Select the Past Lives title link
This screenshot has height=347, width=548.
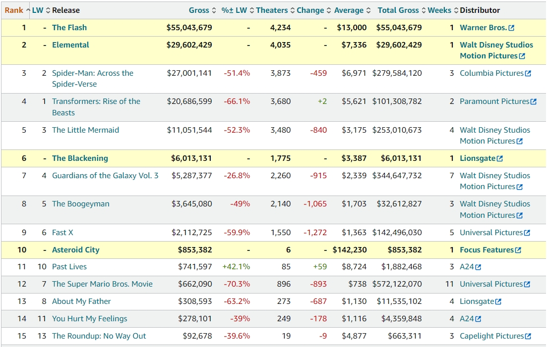point(69,267)
